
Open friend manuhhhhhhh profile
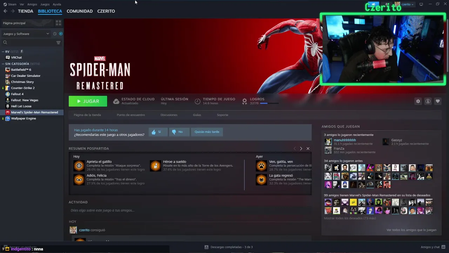[344, 140]
